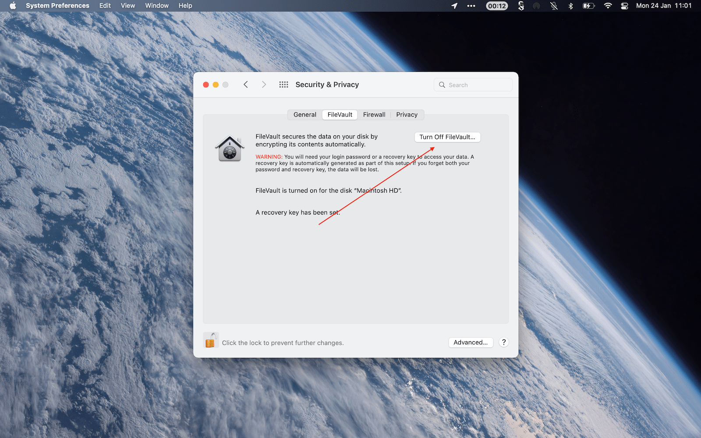The height and width of the screenshot is (438, 701).
Task: Click the FileVault house safe icon
Action: [x=230, y=149]
